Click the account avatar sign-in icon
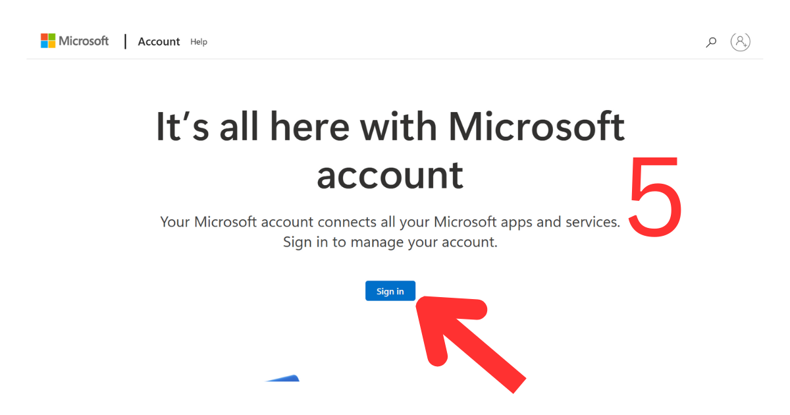The height and width of the screenshot is (415, 790). [x=741, y=41]
